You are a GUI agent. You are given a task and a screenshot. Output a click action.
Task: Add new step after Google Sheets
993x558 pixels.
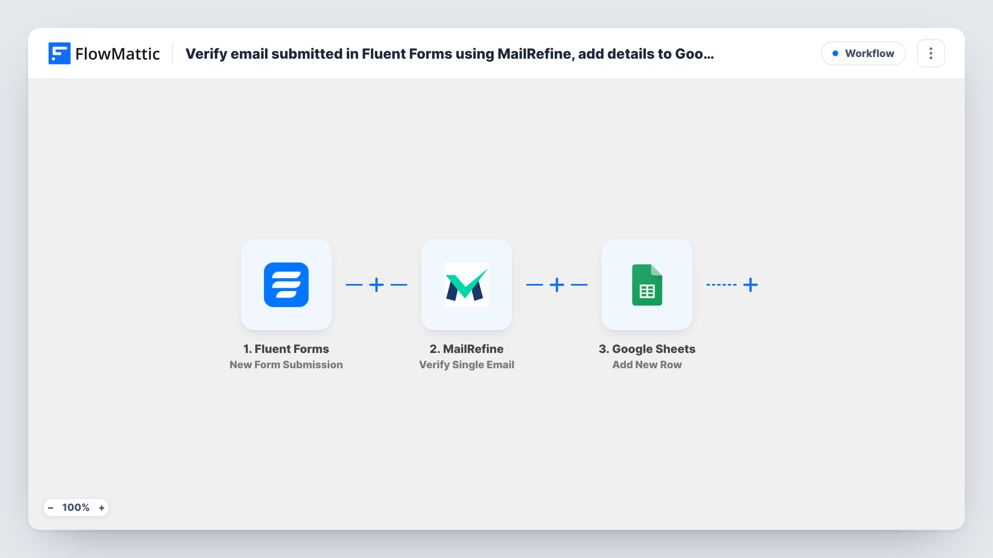click(750, 285)
